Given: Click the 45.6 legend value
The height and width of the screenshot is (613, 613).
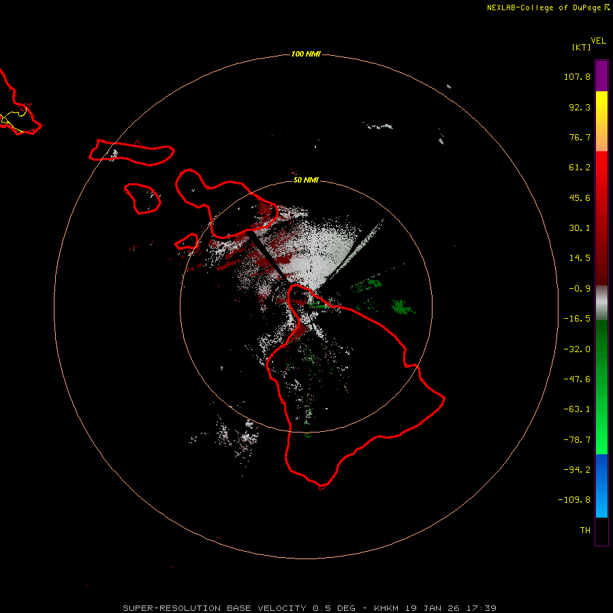Looking at the screenshot, I should (x=580, y=198).
